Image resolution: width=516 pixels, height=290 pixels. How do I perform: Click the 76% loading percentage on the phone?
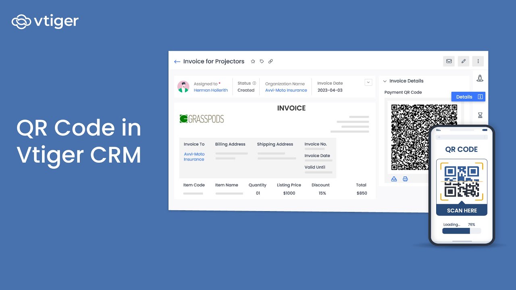[x=471, y=224]
